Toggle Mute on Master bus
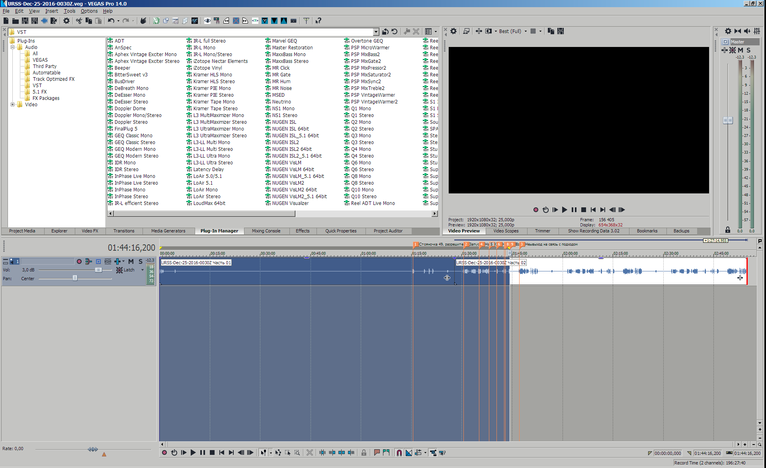766x468 pixels. pyautogui.click(x=741, y=50)
